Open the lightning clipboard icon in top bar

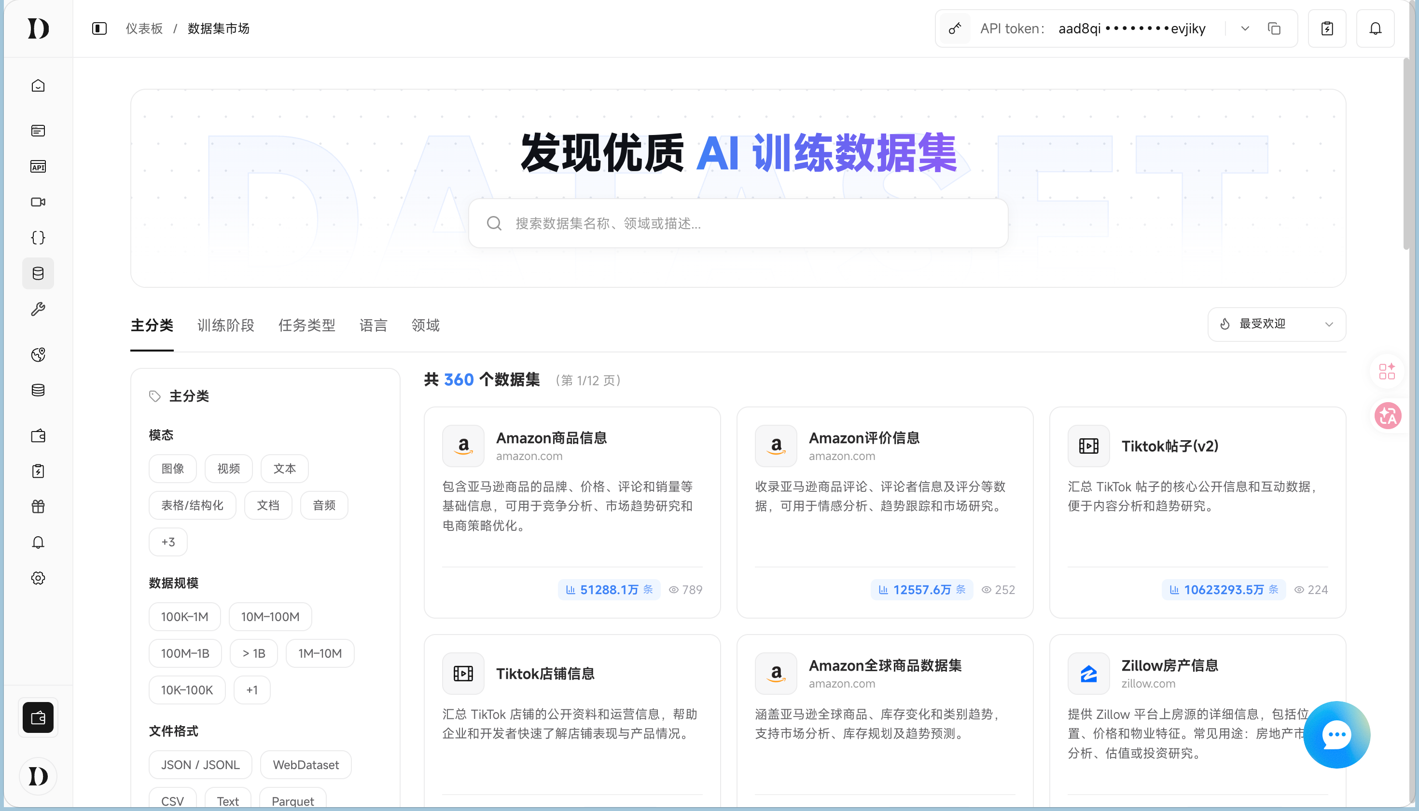coord(1327,28)
